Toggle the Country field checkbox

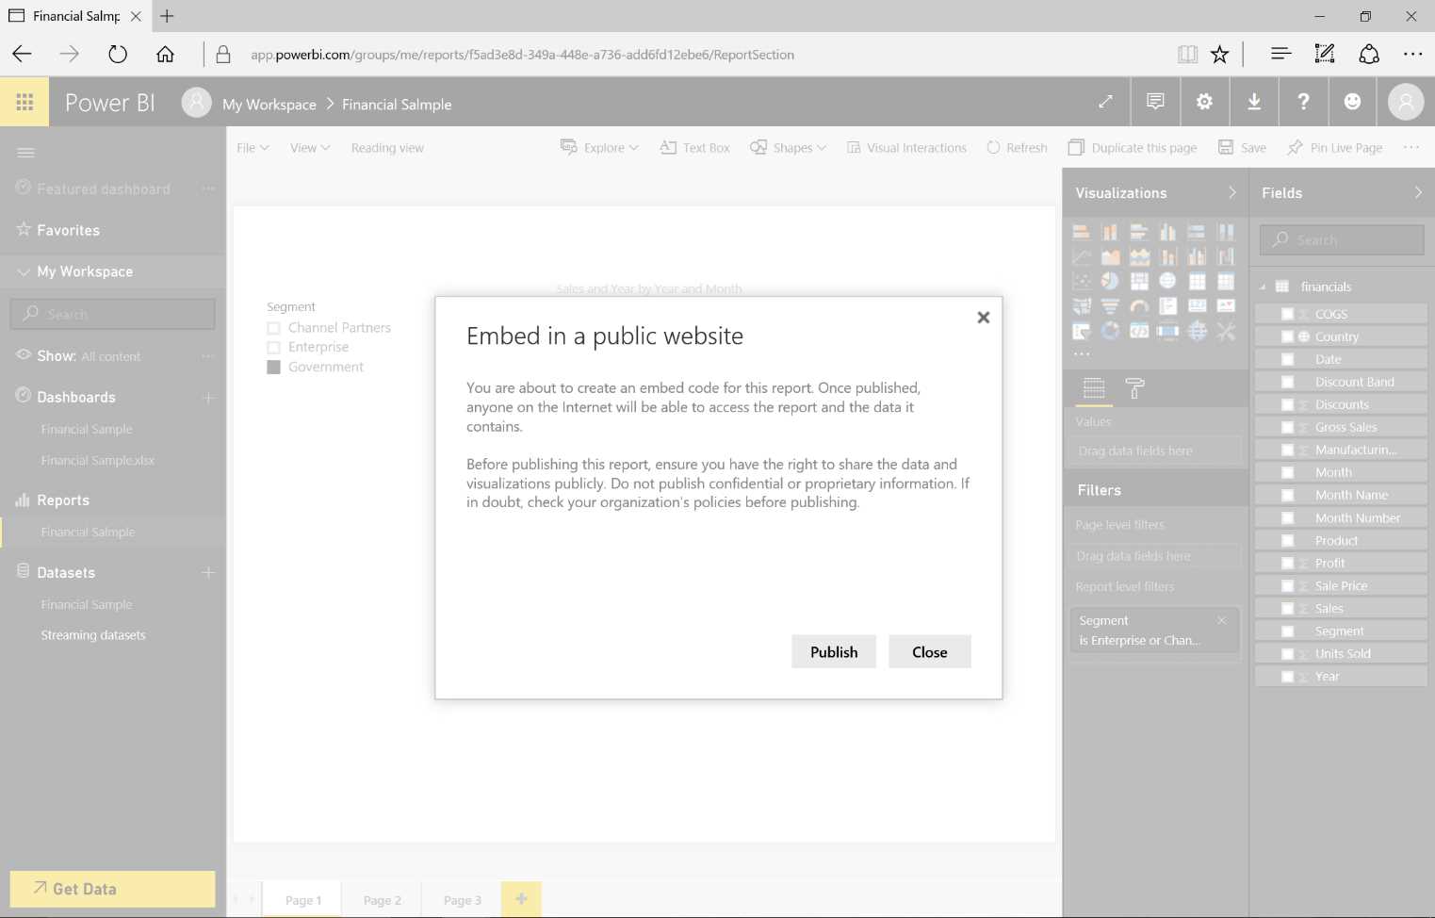[1288, 336]
